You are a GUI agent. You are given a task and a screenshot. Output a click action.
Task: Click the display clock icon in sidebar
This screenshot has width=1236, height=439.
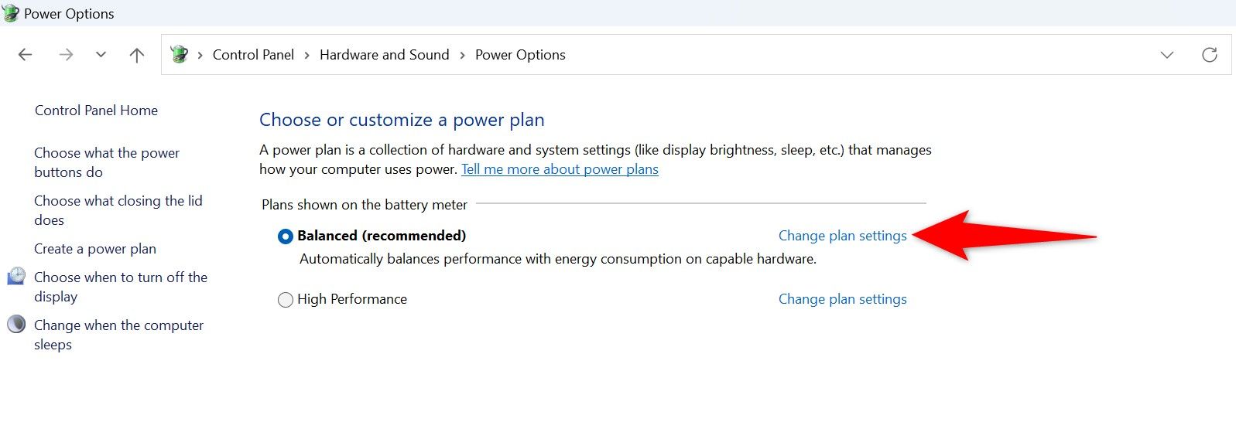tap(16, 277)
